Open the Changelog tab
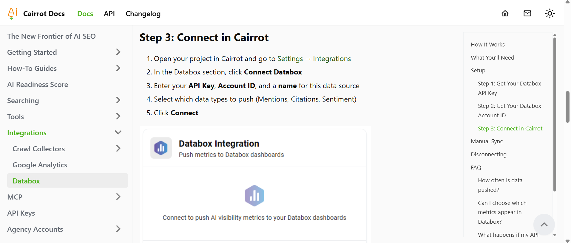 143,14
